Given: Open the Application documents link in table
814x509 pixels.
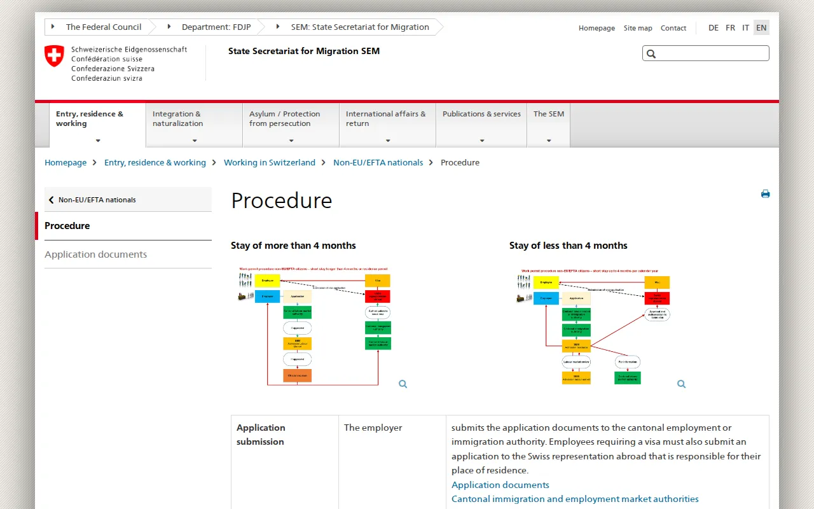Looking at the screenshot, I should [500, 485].
